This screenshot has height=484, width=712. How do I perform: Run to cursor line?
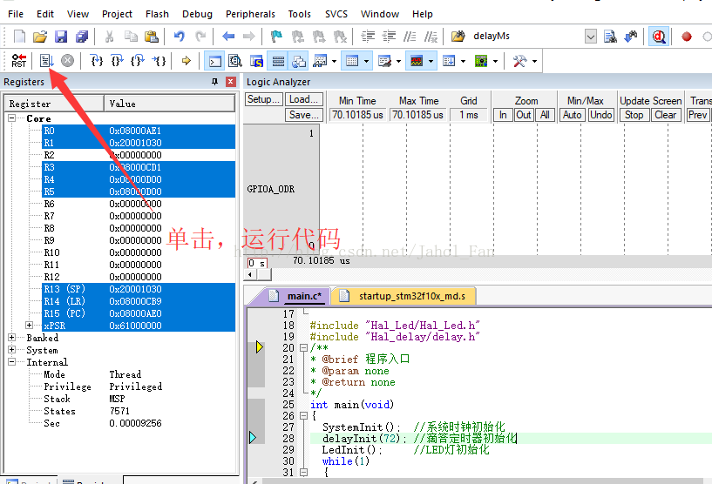click(159, 60)
